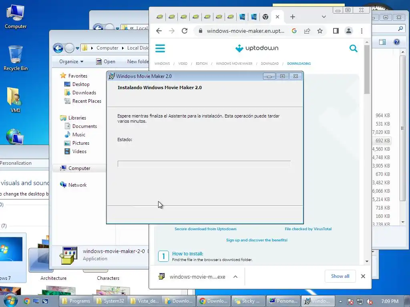410x307 pixels.
Task: Open Programs folder taskbar button
Action: [76, 301]
